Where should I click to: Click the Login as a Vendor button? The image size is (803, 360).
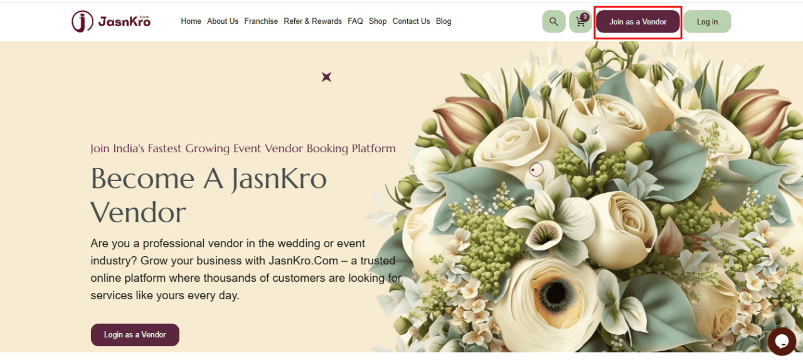click(x=135, y=335)
